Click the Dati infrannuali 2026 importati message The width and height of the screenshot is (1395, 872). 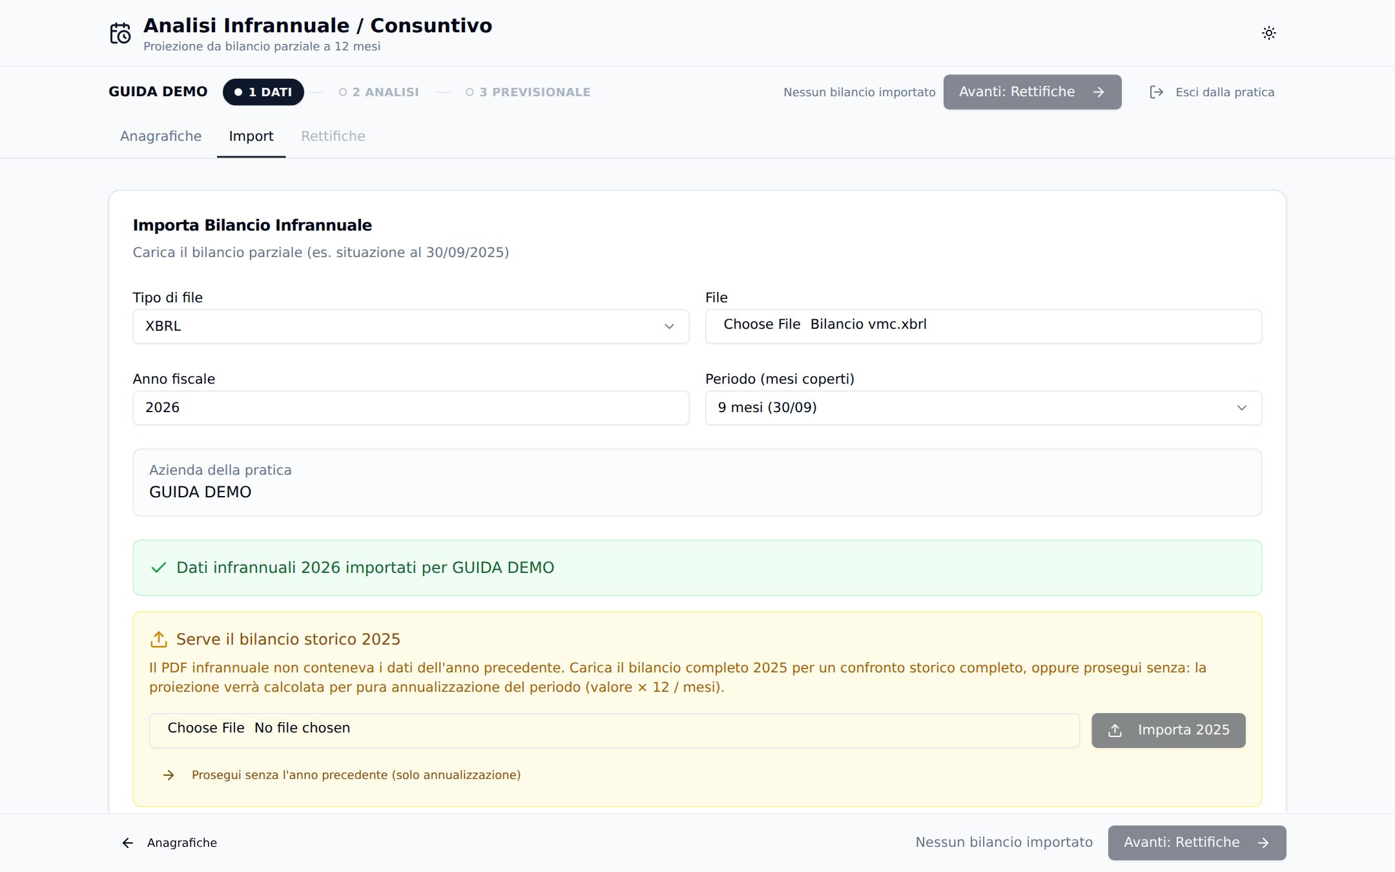(697, 568)
